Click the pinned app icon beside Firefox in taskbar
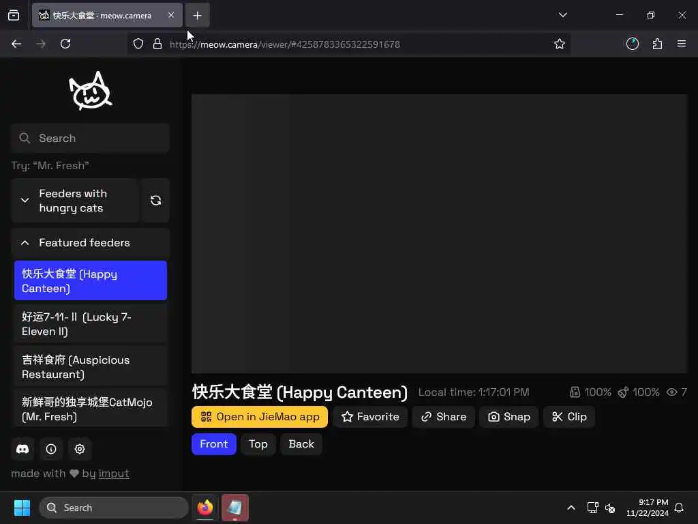Screen dimensions: 698x524 235,508
